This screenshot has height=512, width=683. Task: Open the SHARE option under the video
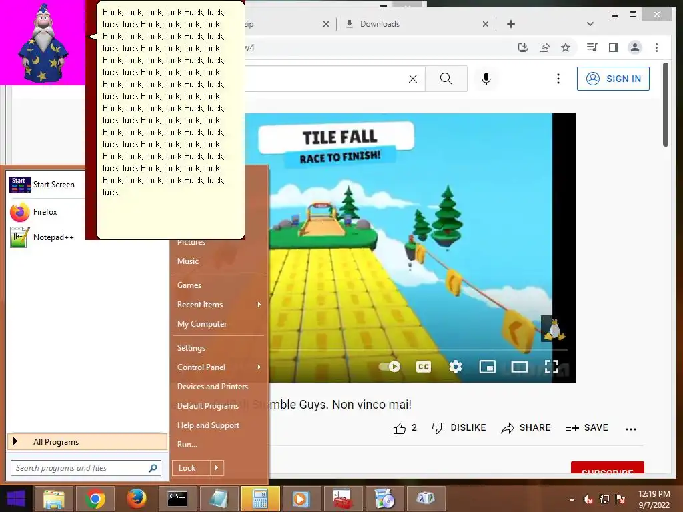526,427
